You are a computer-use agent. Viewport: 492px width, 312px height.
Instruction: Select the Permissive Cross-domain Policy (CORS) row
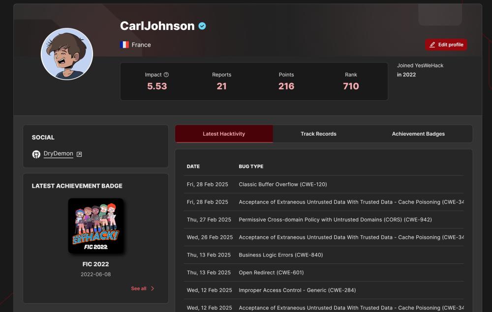point(324,220)
